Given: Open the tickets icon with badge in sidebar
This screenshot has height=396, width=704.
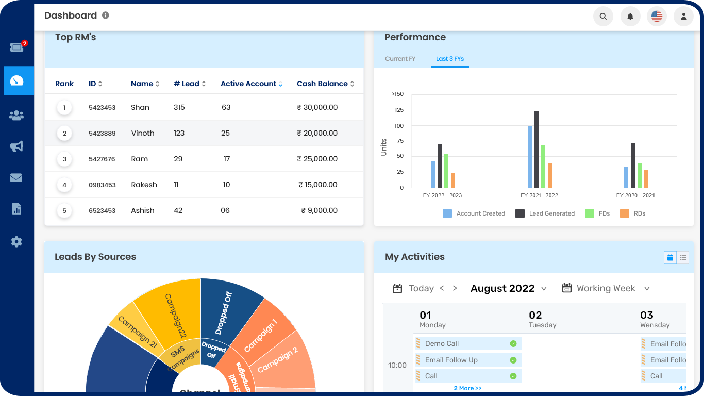Looking at the screenshot, I should pos(18,47).
